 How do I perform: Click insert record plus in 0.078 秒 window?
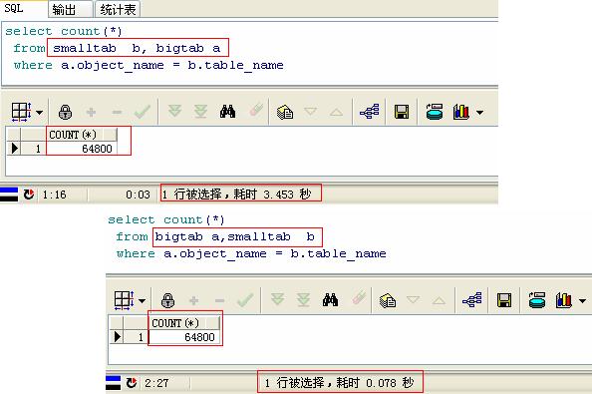click(193, 300)
